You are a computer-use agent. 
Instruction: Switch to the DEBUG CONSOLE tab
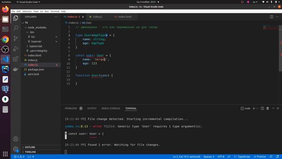pos(111,108)
